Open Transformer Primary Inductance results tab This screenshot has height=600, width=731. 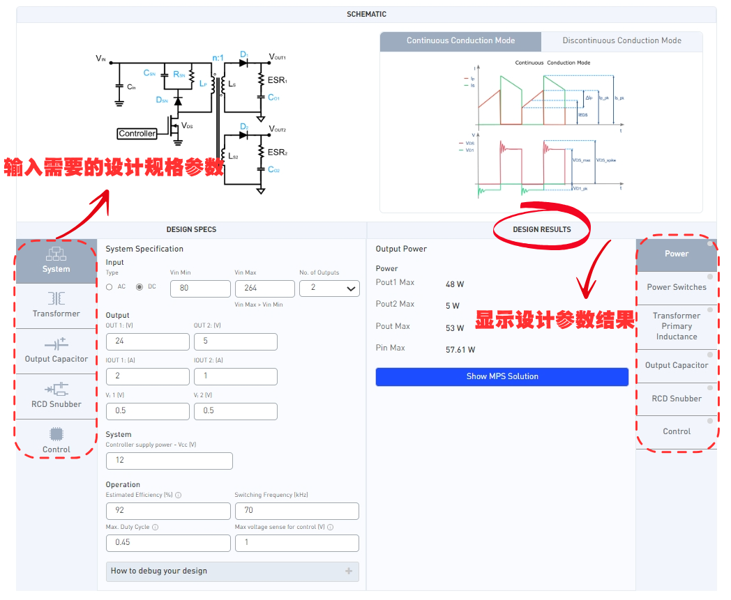(677, 327)
